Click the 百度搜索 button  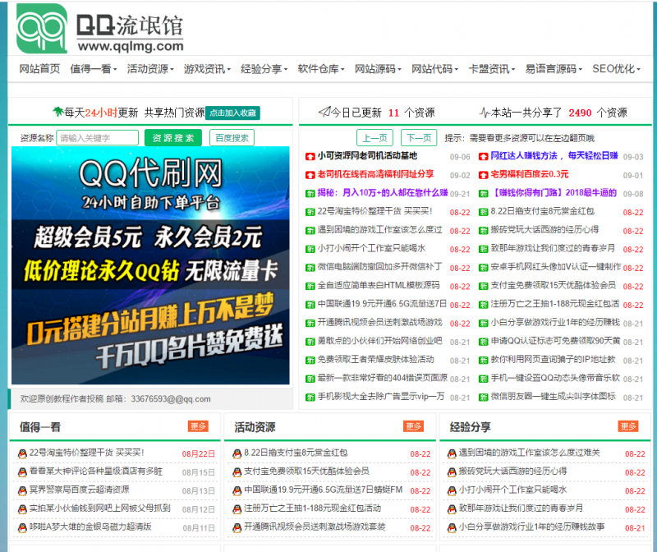click(232, 138)
